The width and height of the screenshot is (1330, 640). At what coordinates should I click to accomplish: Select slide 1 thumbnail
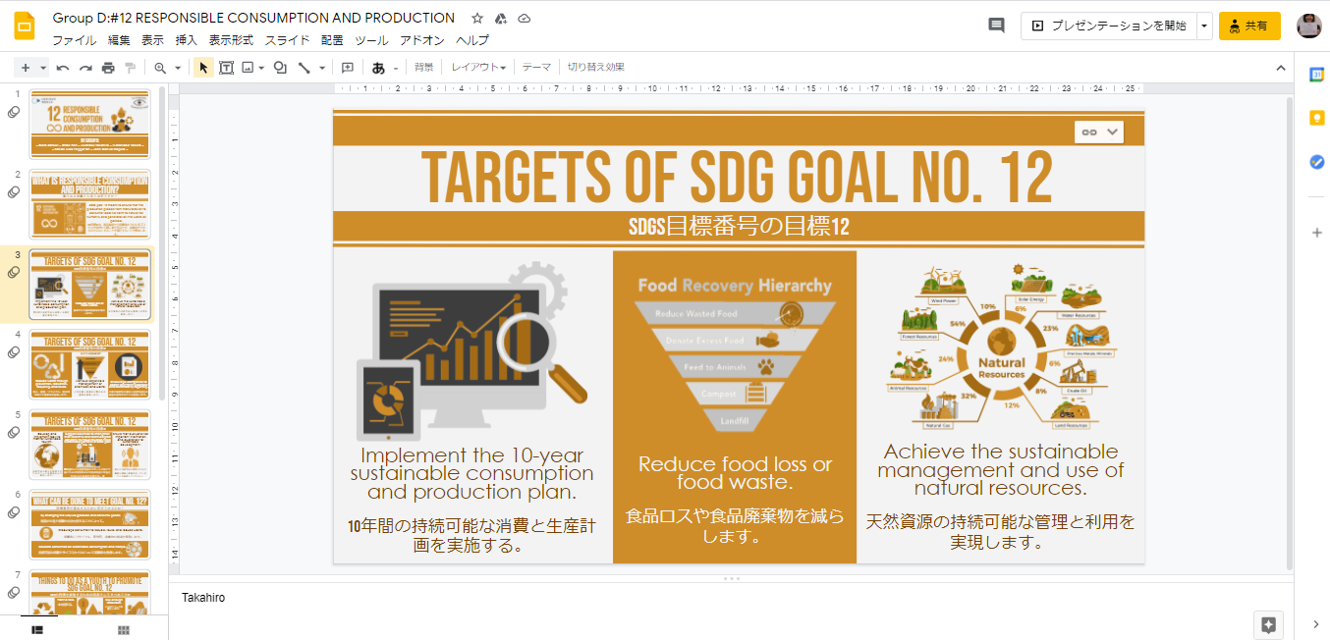[89, 123]
